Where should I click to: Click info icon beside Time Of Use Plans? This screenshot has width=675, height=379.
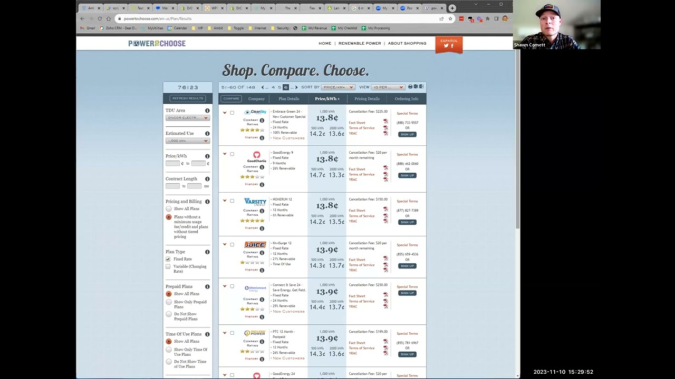click(x=207, y=334)
